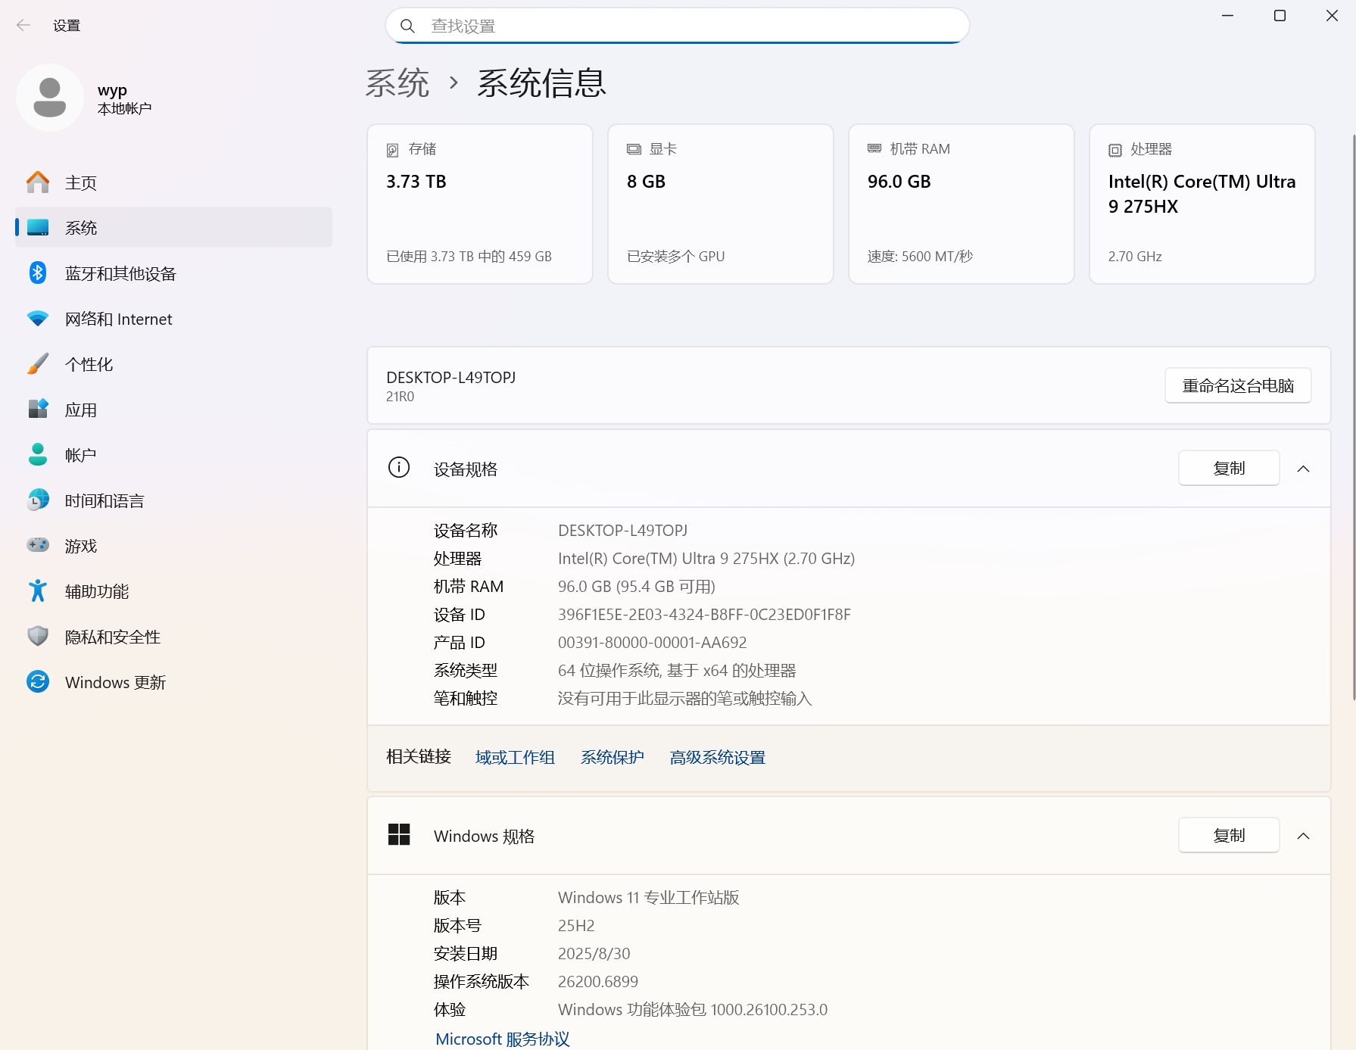This screenshot has height=1050, width=1356.
Task: Open the 存储 3.73 TB card
Action: pos(480,204)
